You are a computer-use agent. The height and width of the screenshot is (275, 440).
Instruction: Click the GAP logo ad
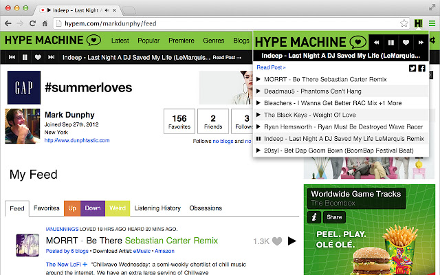click(x=24, y=87)
